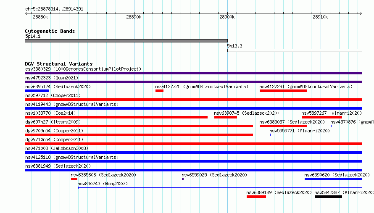Viewport: 374px width, 213px height.
Task: Click the ruler's right end arrow
Action: pyautogui.click(x=361, y=13)
